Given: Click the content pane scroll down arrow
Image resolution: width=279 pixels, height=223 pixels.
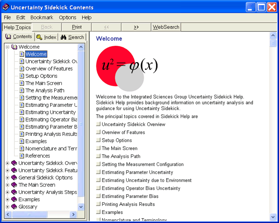Looking at the screenshot, I should tap(273, 217).
